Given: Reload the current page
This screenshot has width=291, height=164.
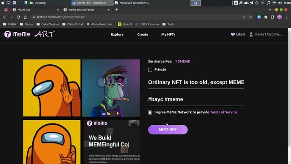Looking at the screenshot, I should tap(18, 17).
